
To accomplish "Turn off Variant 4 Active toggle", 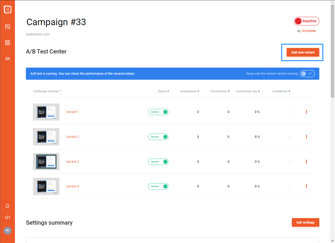I will (158, 186).
